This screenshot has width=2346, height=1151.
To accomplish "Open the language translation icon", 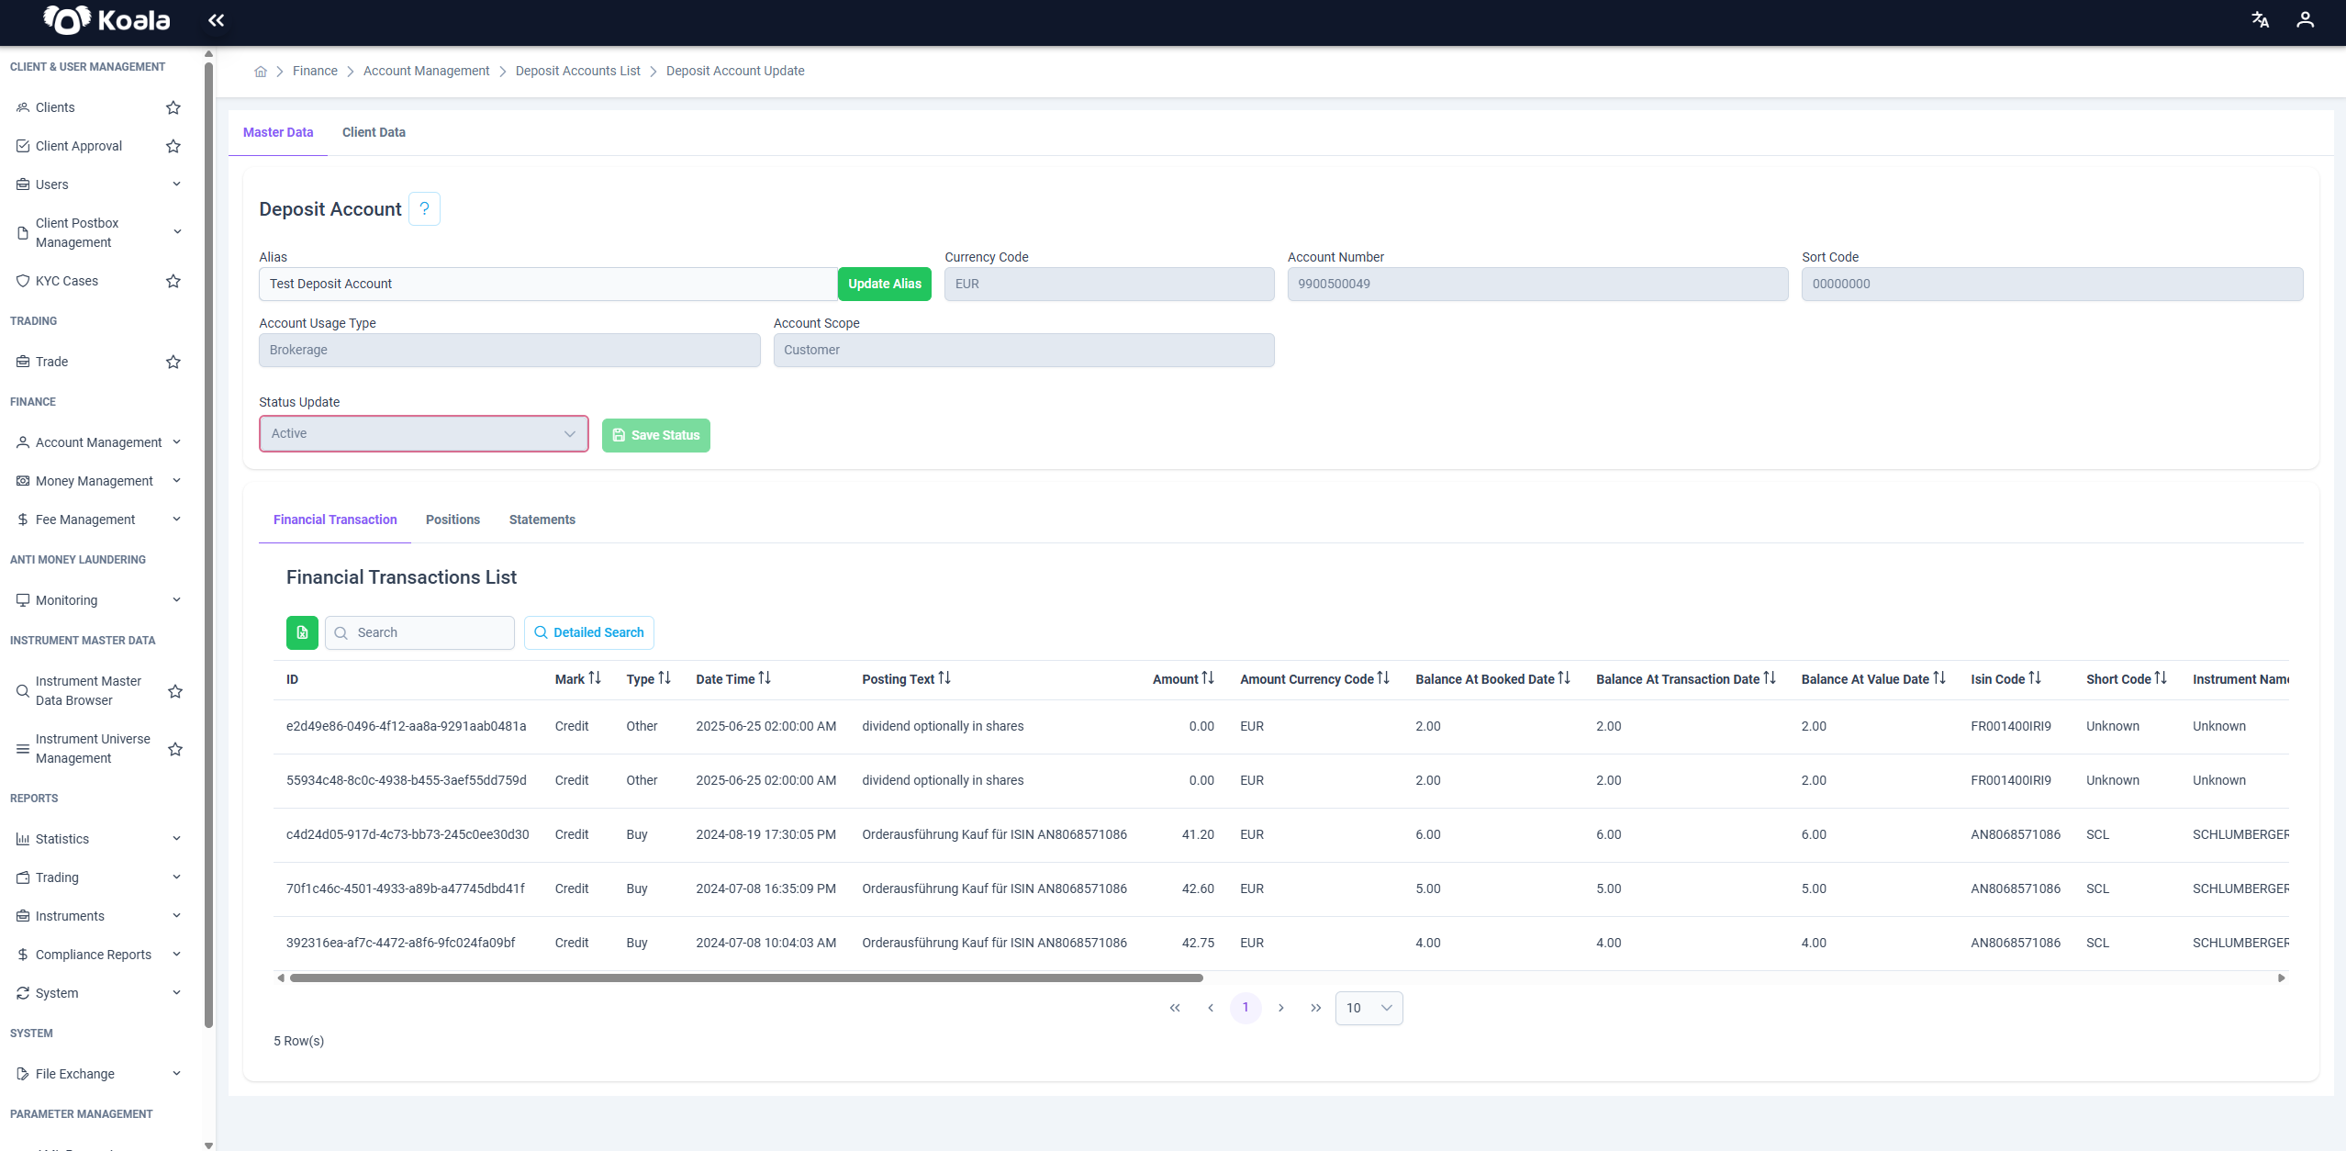I will (2260, 20).
